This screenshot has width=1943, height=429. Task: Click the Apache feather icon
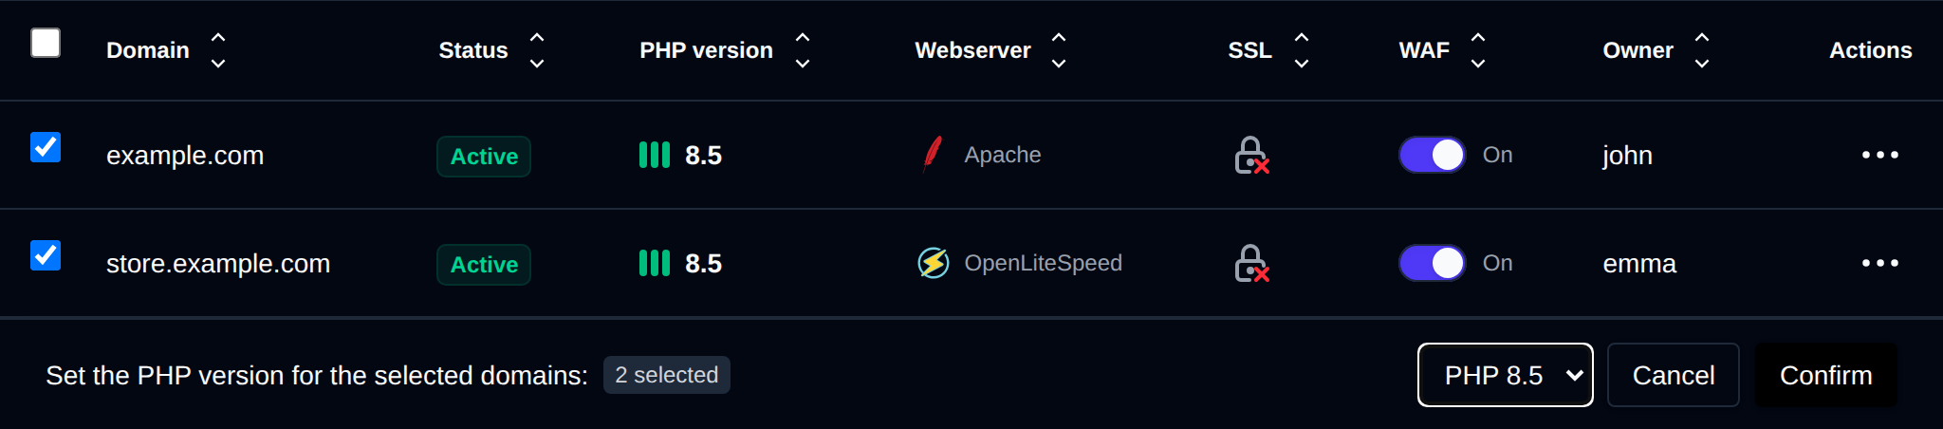point(933,155)
